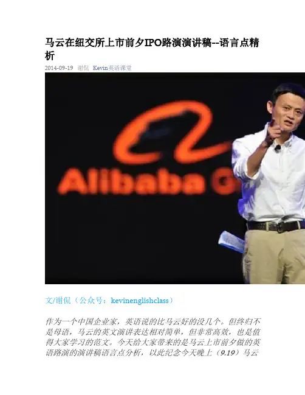Open the Alibaba presentation photo
305x395 pixels.
point(175,178)
